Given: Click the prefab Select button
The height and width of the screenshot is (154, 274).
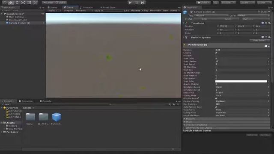Looking at the screenshot, I should [x=227, y=19].
